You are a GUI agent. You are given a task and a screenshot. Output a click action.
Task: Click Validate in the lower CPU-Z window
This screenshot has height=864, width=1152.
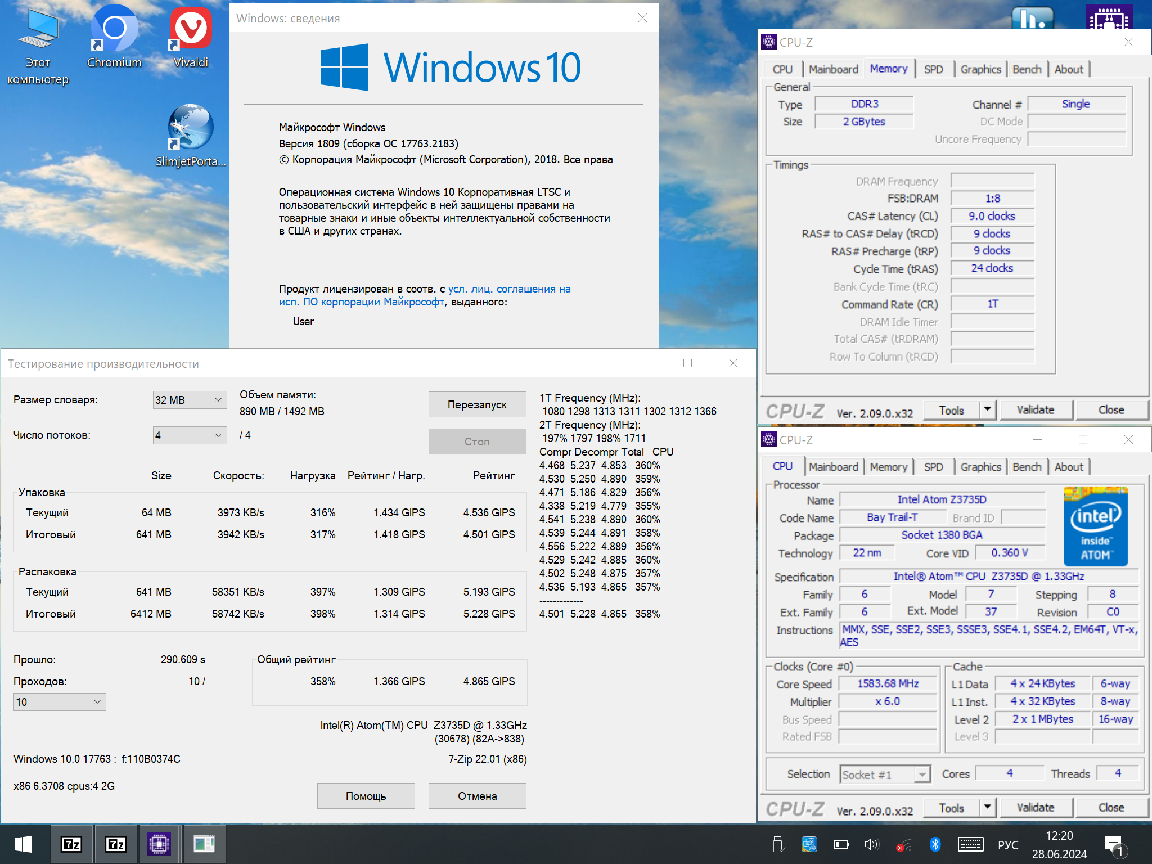pyautogui.click(x=1036, y=808)
